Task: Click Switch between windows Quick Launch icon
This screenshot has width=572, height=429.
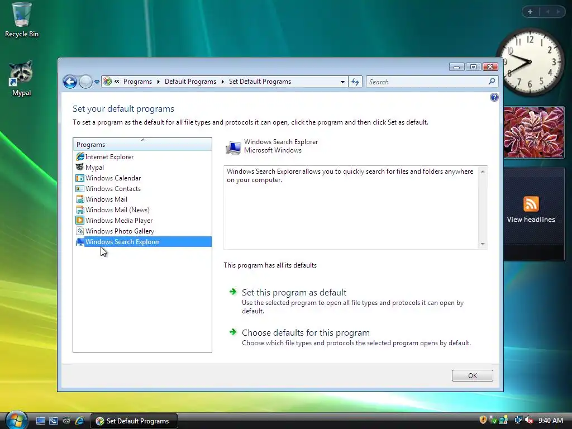Action: click(x=54, y=421)
